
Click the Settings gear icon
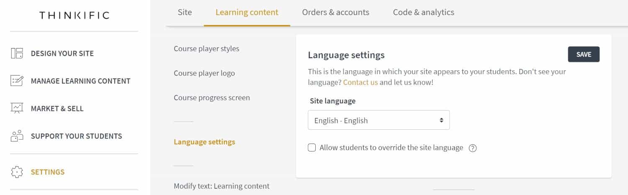click(17, 172)
